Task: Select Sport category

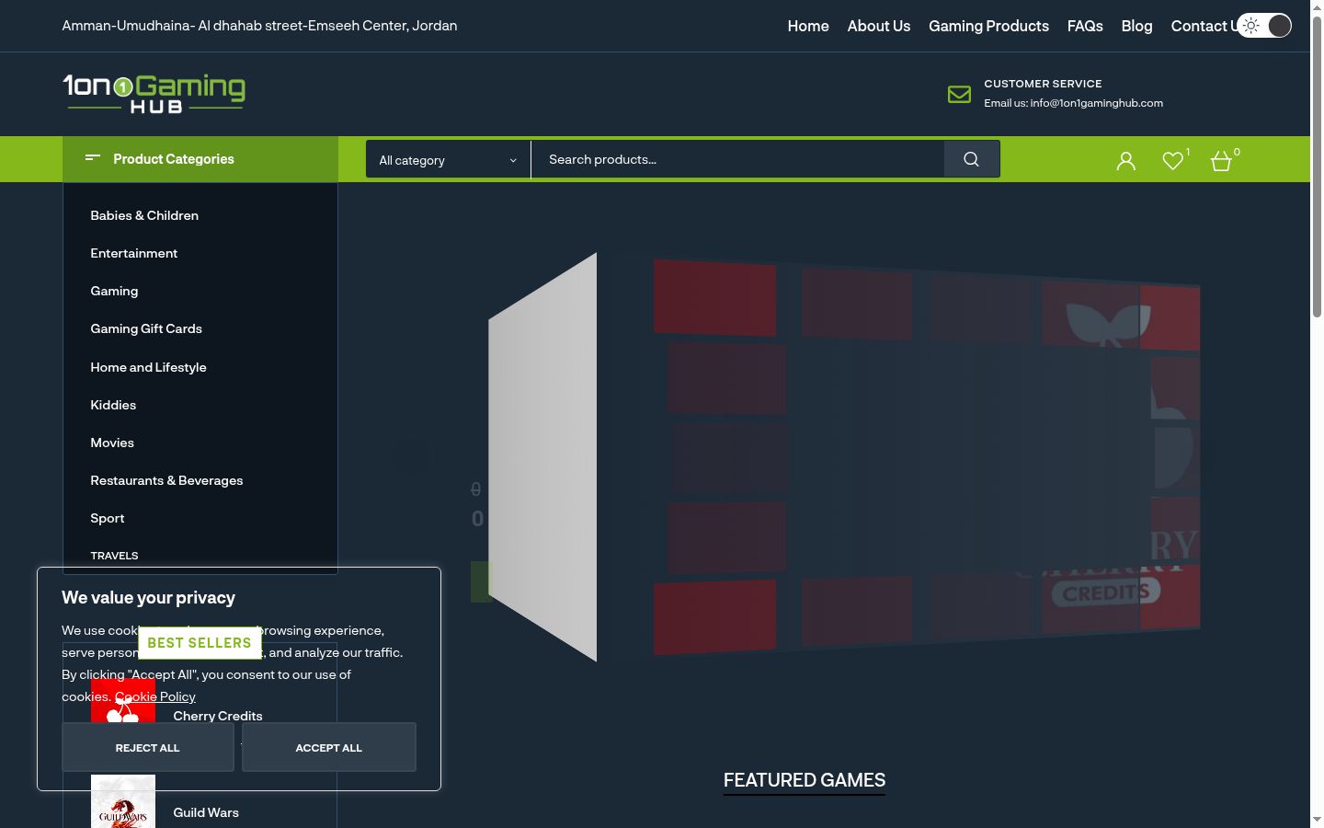Action: [108, 518]
